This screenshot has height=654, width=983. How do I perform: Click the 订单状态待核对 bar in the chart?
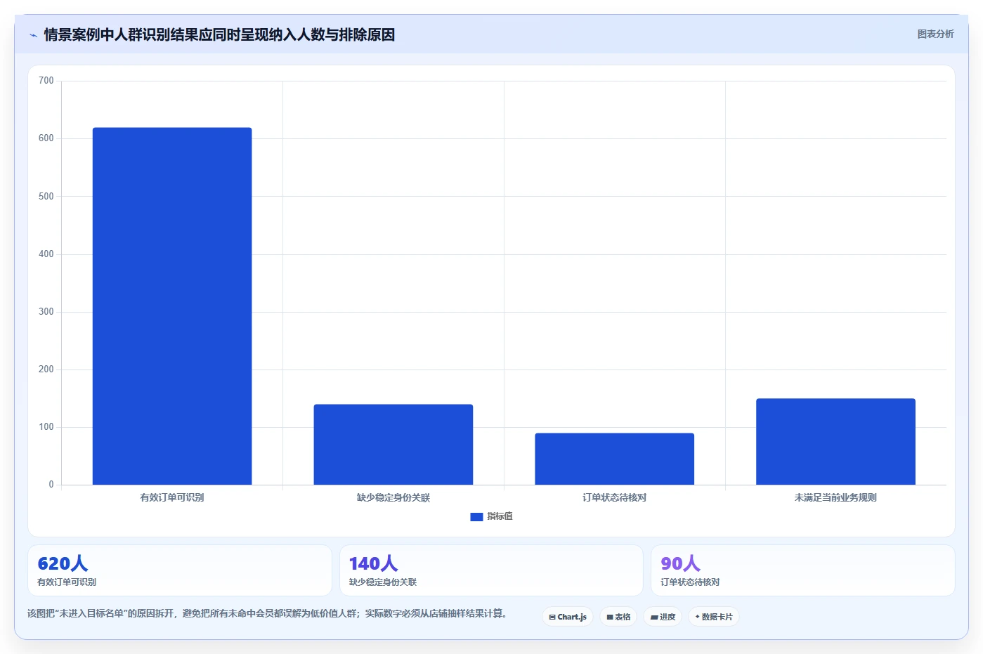coord(614,459)
